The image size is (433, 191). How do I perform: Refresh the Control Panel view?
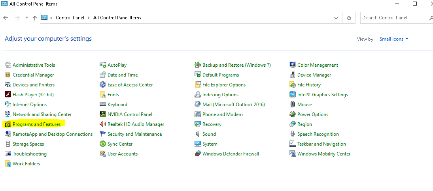(349, 18)
